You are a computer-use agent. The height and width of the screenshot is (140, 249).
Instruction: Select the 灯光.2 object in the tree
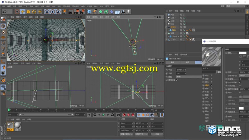(x=173, y=18)
